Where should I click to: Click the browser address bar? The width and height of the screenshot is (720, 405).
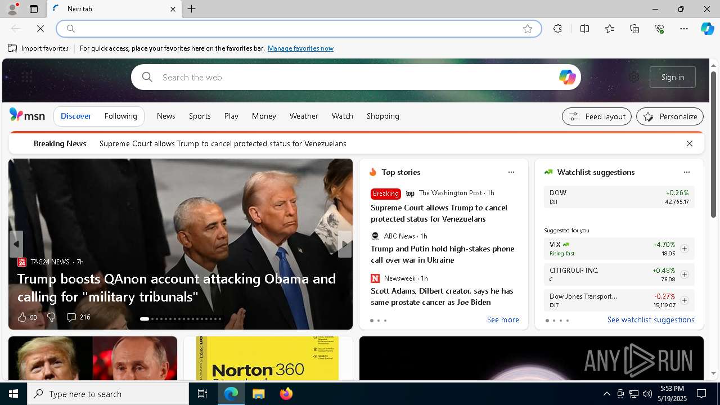pos(298,29)
